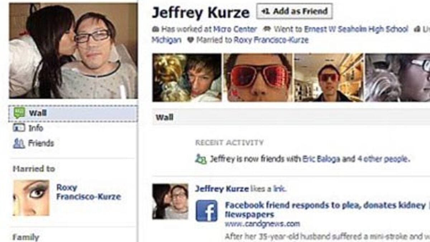This screenshot has width=430, height=242.
Task: Click the briefcase icon before Has worked at
Action: pos(155,29)
